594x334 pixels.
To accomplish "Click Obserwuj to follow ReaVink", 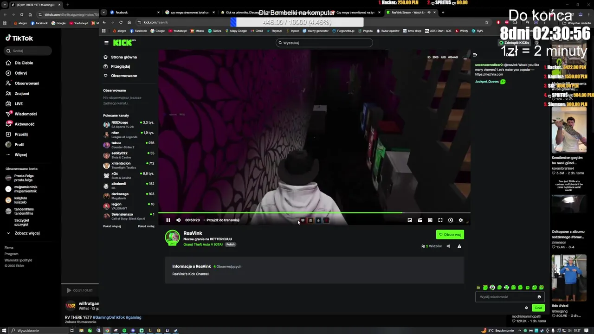I will (450, 235).
